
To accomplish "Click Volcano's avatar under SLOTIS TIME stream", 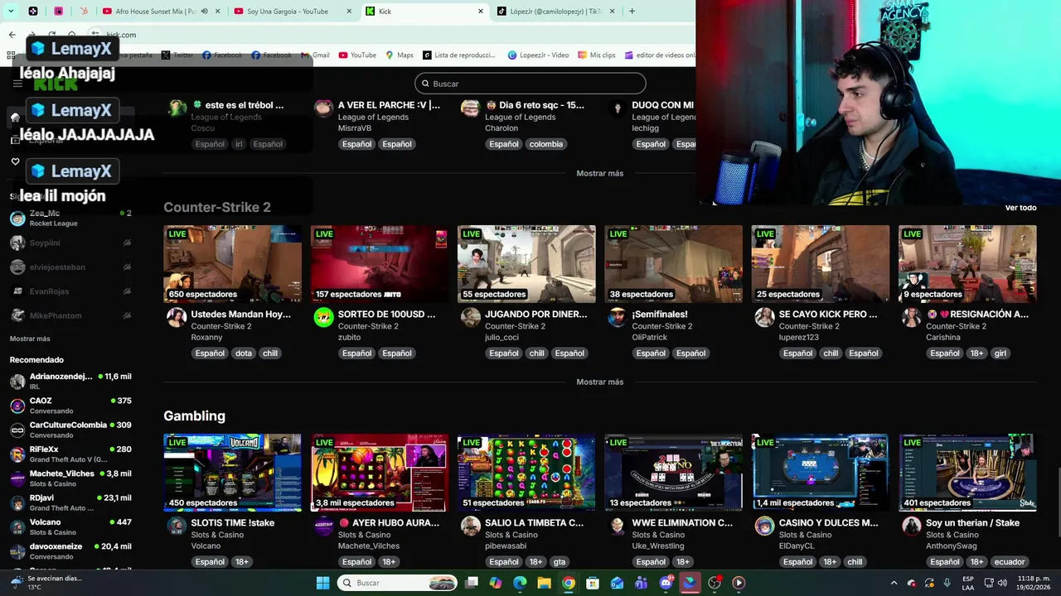I will (x=177, y=526).
